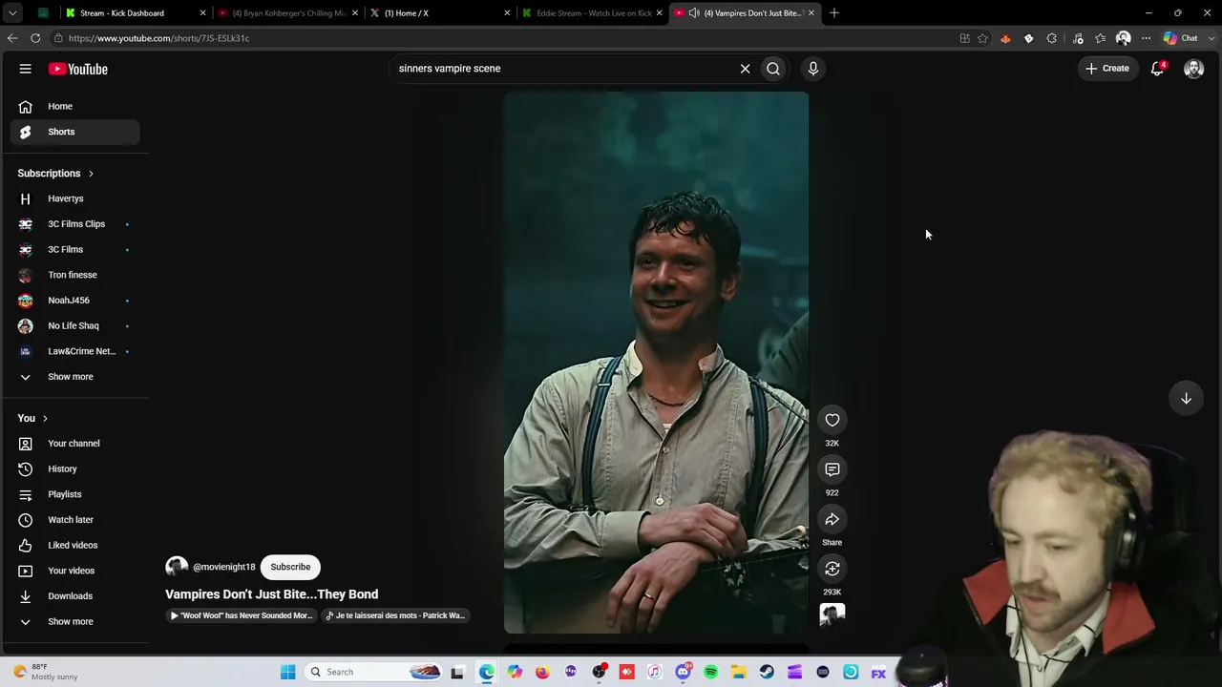1222x687 pixels.
Task: Expand the Subscriptions section
Action: [55, 174]
